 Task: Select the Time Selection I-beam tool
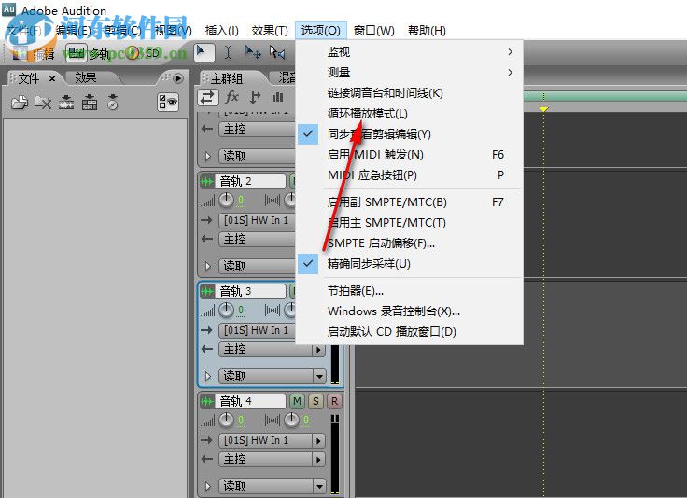pyautogui.click(x=229, y=52)
